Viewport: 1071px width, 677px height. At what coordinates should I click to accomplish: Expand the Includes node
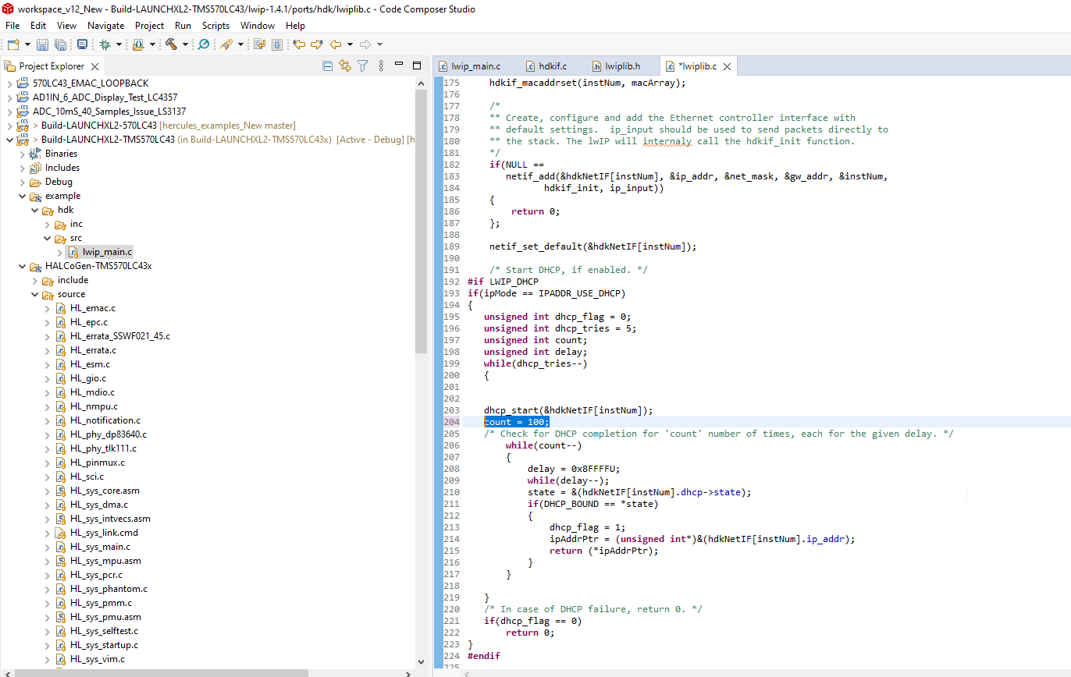click(21, 168)
